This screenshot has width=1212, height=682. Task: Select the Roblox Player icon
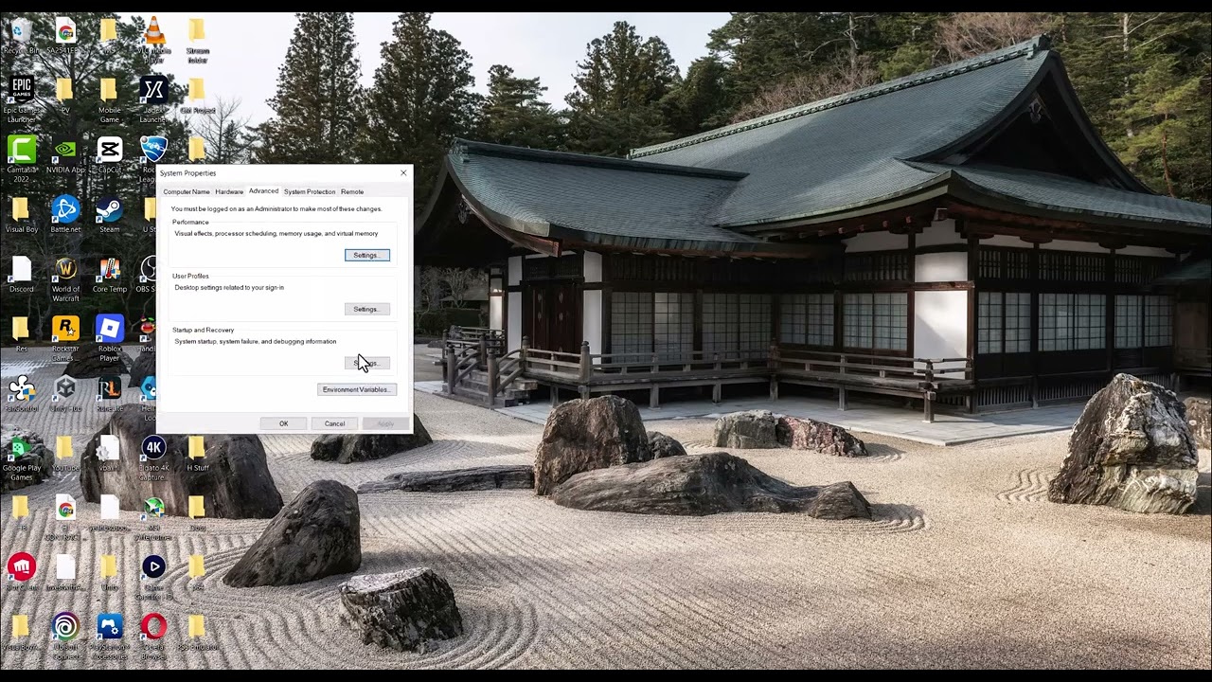pos(110,338)
